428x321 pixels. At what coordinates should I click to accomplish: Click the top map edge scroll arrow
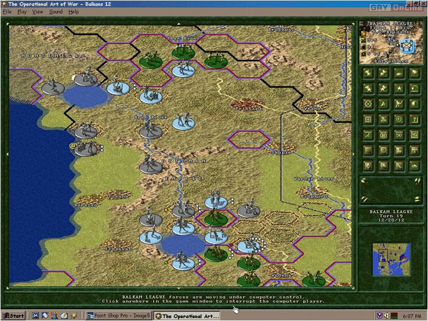[179, 24]
